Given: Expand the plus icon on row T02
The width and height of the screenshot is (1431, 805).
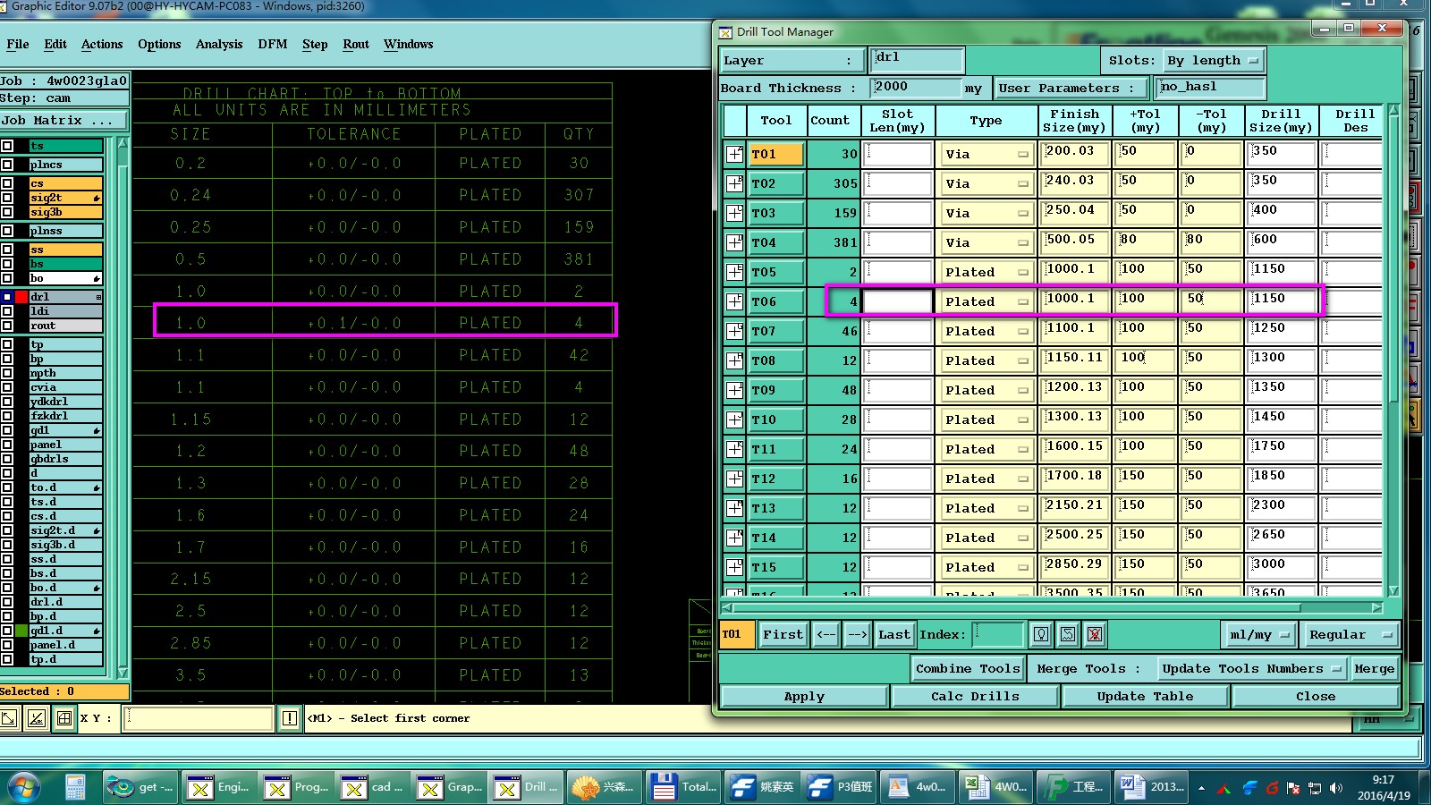Looking at the screenshot, I should (x=734, y=183).
